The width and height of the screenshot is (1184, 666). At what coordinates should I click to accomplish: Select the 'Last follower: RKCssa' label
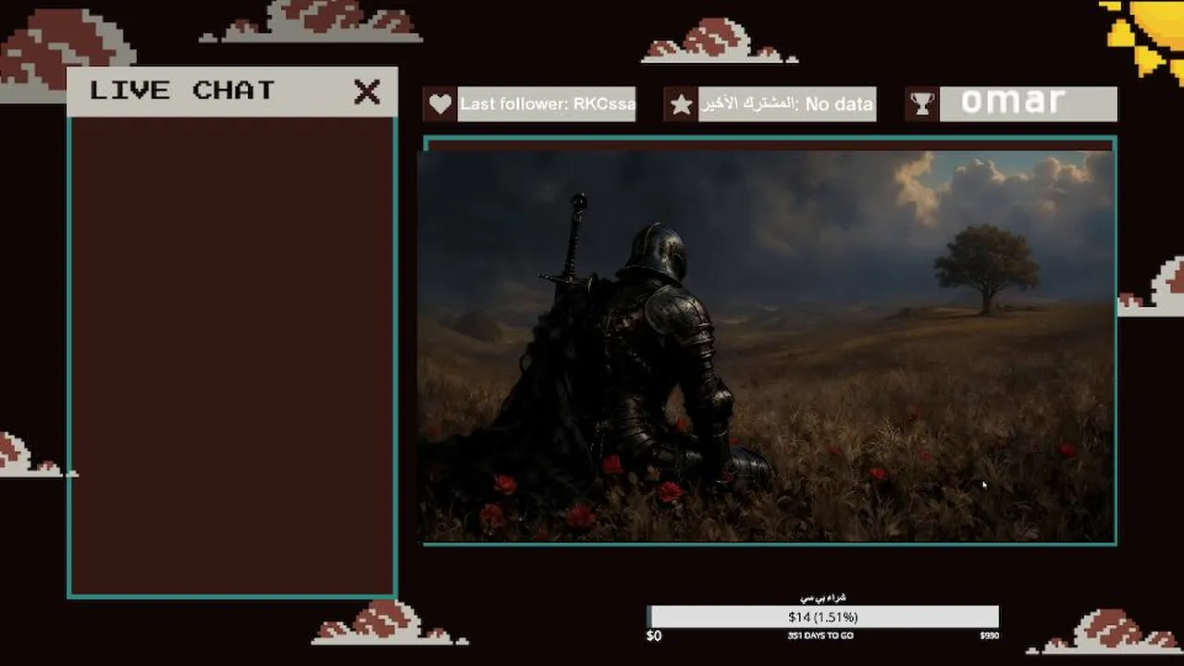tap(548, 105)
